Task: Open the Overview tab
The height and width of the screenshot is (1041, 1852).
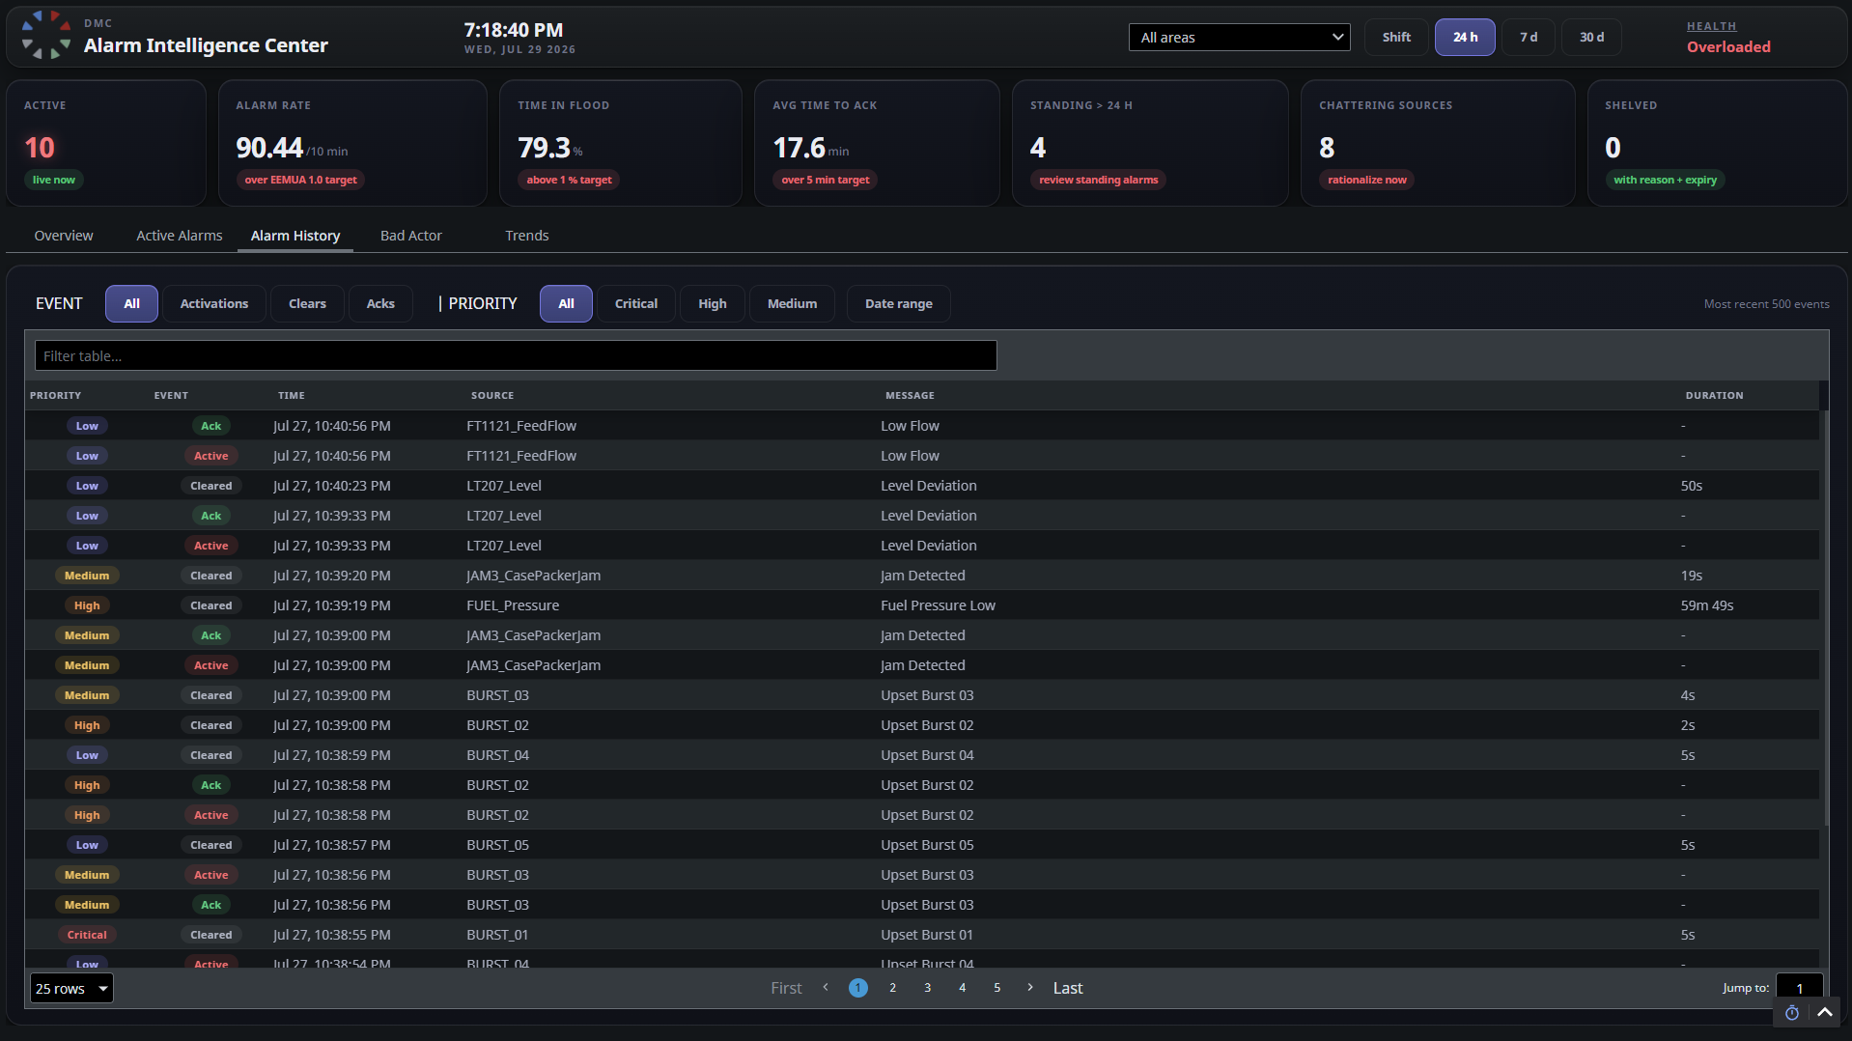Action: (x=64, y=236)
